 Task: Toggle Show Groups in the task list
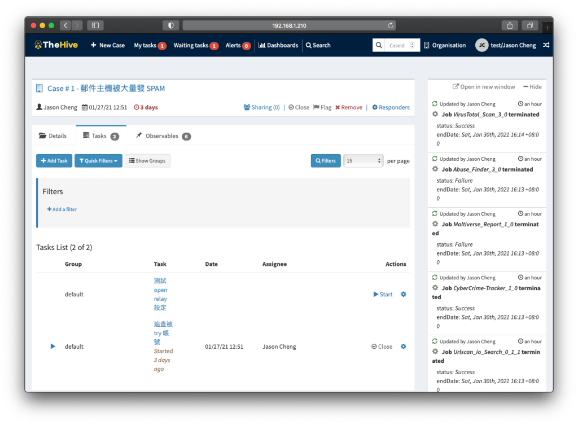click(147, 161)
